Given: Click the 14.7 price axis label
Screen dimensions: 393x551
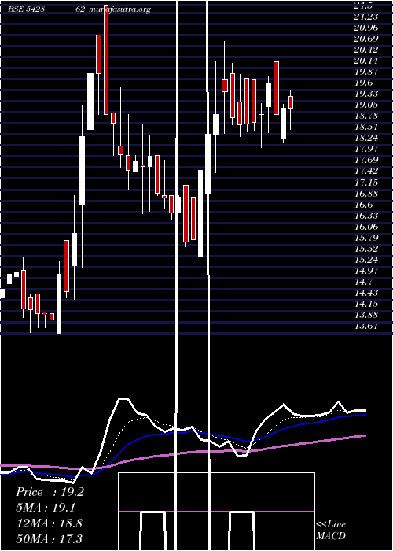Looking at the screenshot, I should pos(363,282).
